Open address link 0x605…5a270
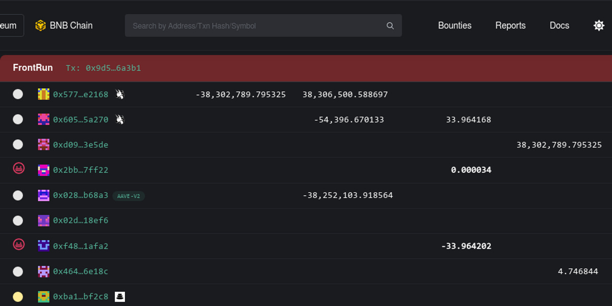Screen dimensions: 612x306 [81, 120]
